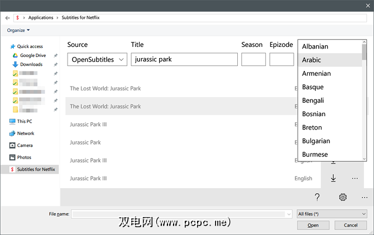The height and width of the screenshot is (235, 374).
Task: Unpin Downloads using its pin icon
Action: pos(56,65)
